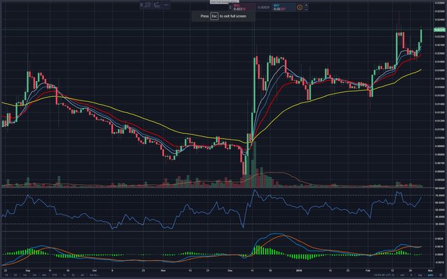The image size is (447, 279).
Task: Click the rightmost icon in floating top toolbar
Action: (x=166, y=5)
